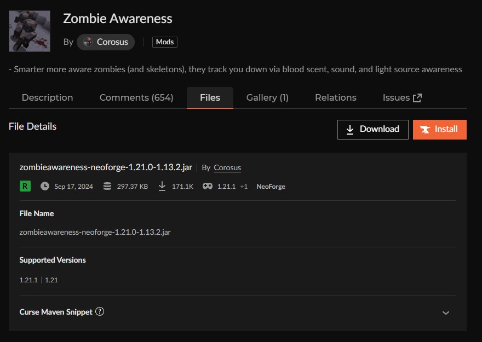Open the Gallery (1) tab
The image size is (482, 342).
267,97
